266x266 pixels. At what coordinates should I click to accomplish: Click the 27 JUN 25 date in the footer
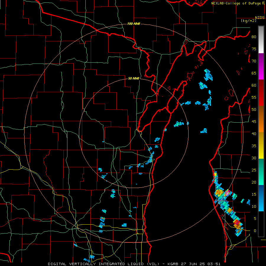(194, 264)
